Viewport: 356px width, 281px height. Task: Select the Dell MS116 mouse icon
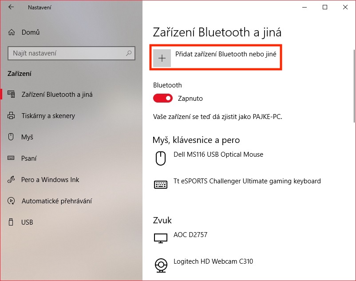pos(161,158)
